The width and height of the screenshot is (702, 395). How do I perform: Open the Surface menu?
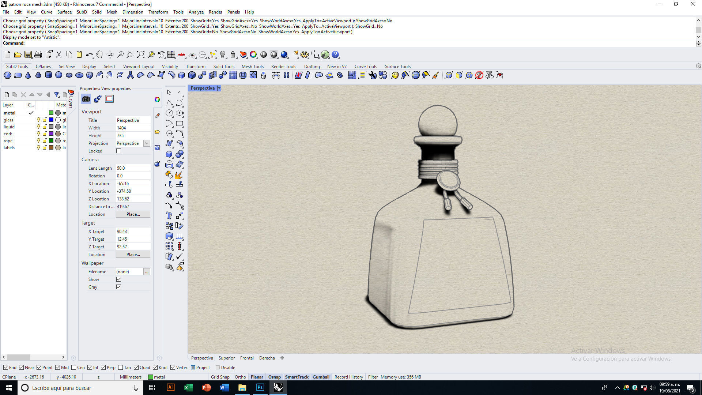64,12
